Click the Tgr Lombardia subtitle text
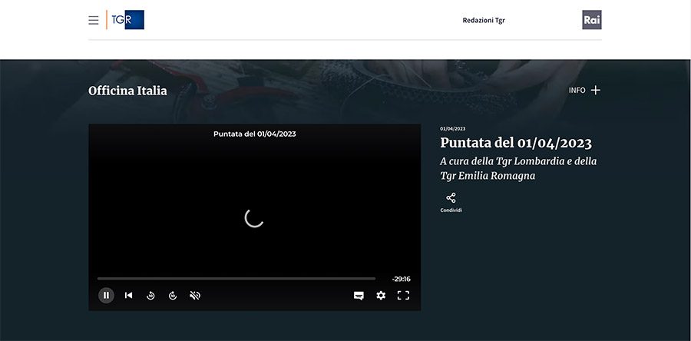 518,168
